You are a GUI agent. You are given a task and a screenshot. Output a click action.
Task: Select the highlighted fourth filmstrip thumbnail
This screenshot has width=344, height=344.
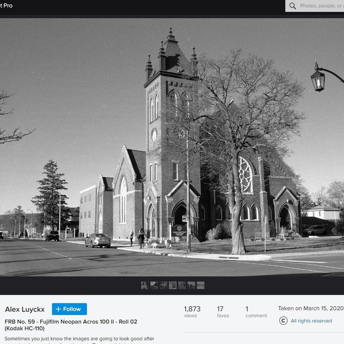172,285
